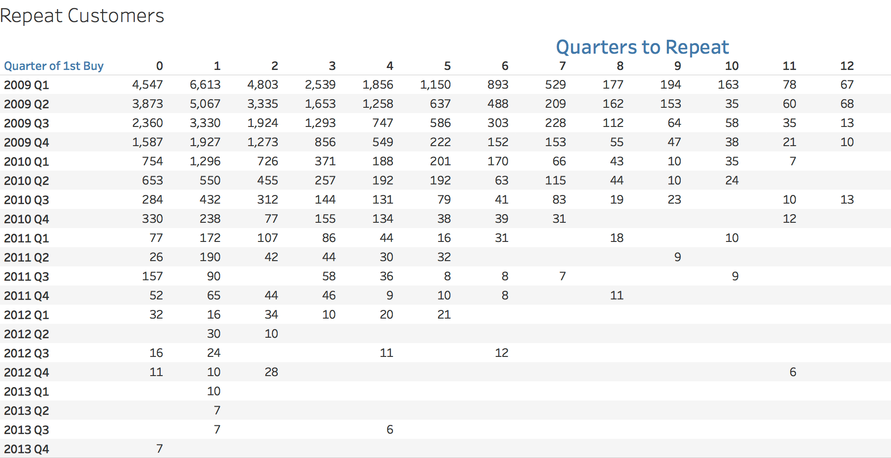The width and height of the screenshot is (891, 458).
Task: Click the 3,873 cell
Action: point(147,104)
